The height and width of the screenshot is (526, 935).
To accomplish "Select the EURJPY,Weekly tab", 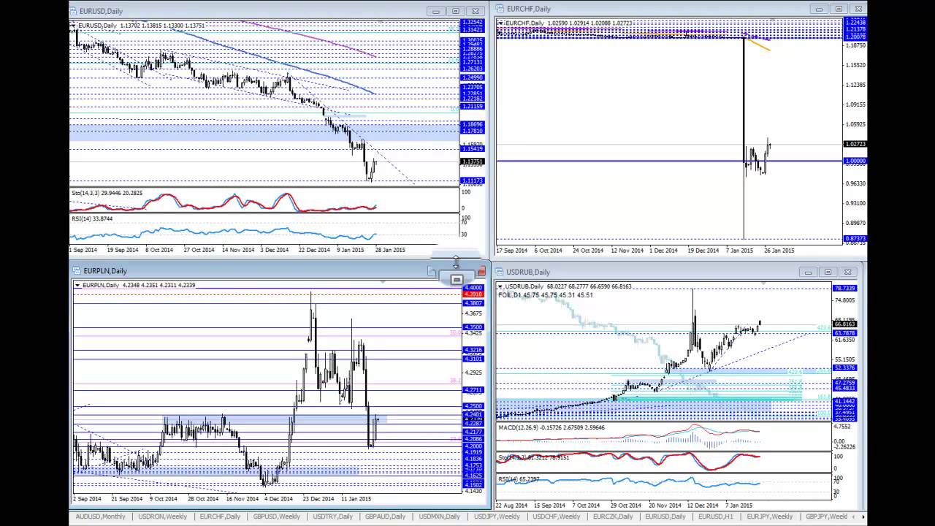I will tap(769, 517).
